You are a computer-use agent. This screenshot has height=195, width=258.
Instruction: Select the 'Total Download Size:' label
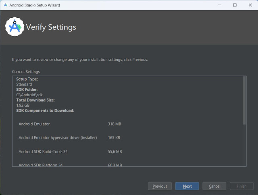pyautogui.click(x=35, y=100)
